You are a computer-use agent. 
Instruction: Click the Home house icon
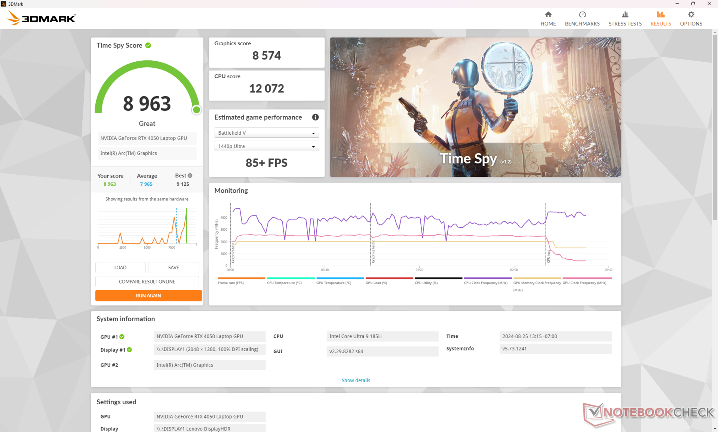click(548, 15)
